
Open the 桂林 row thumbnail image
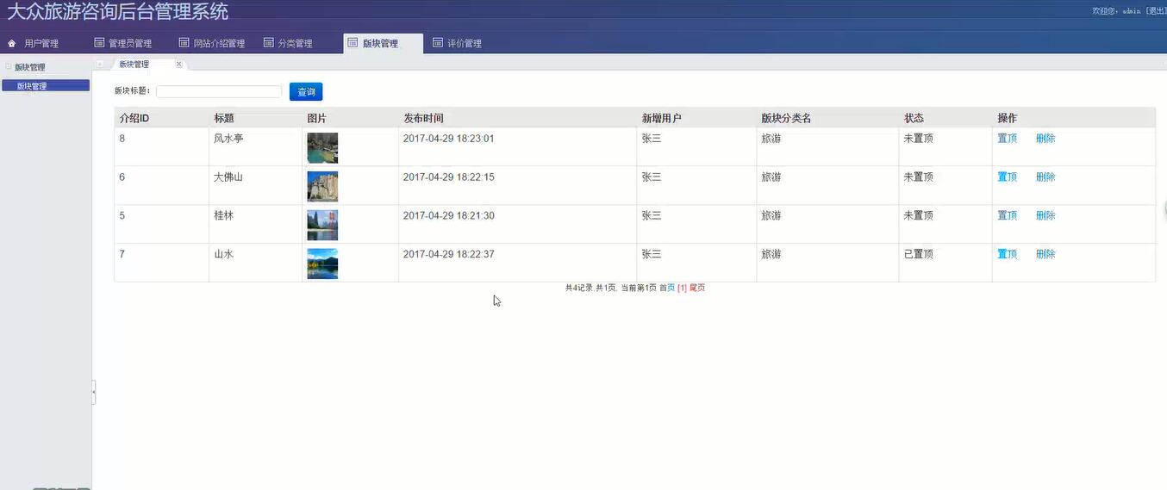click(322, 226)
